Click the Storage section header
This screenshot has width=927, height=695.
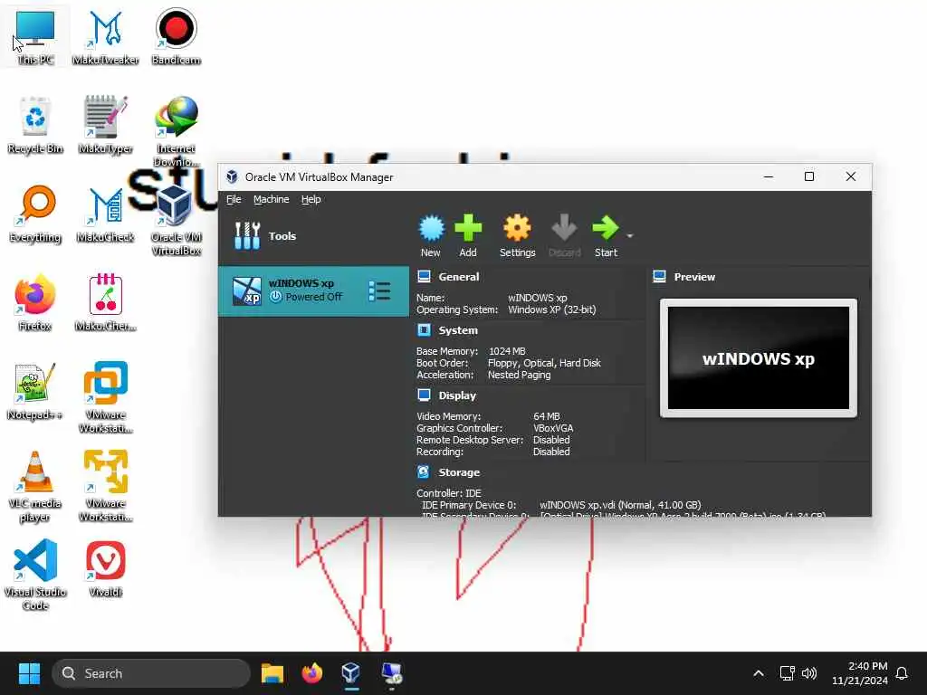[x=459, y=472]
